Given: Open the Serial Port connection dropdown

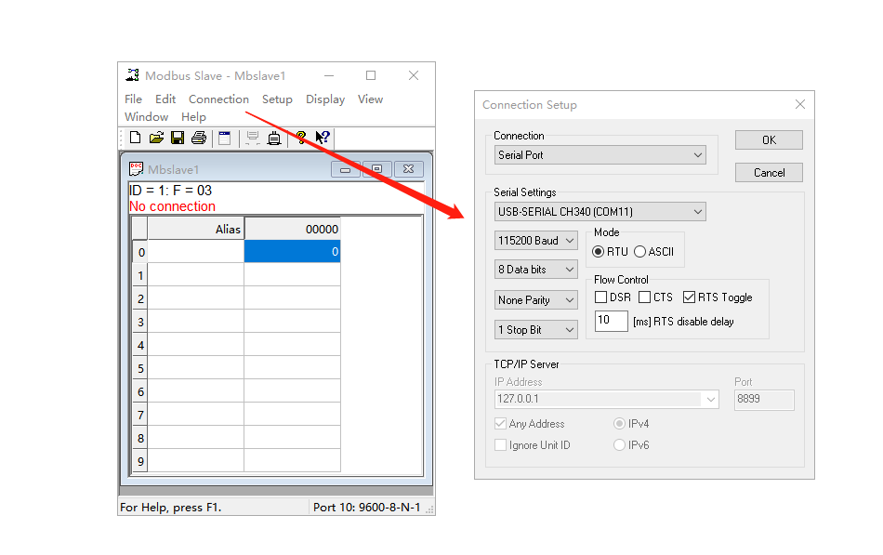Looking at the screenshot, I should pos(600,155).
